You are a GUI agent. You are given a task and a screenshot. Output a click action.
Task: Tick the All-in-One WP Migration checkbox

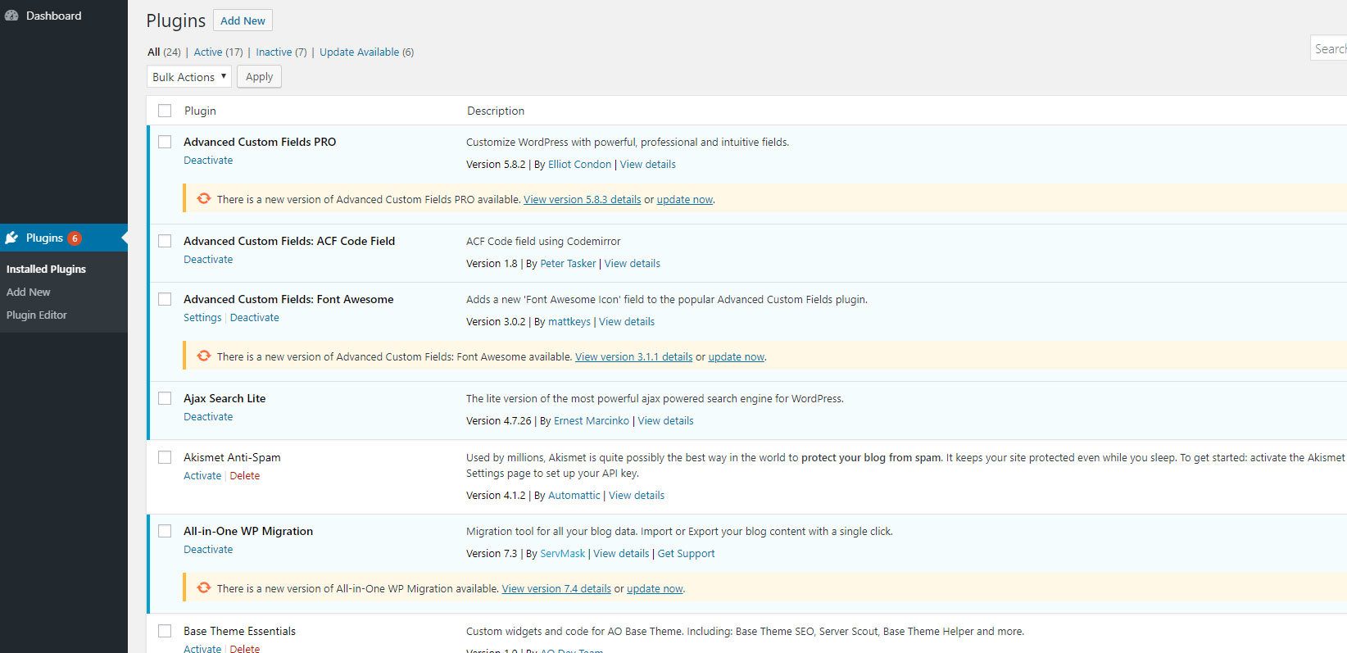pyautogui.click(x=165, y=531)
